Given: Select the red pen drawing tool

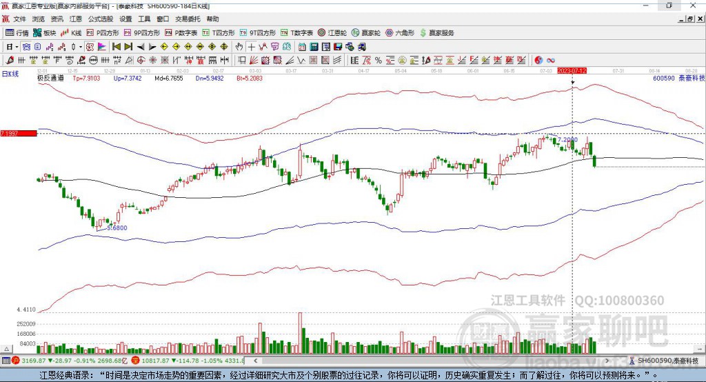Looking at the screenshot, I should point(10,60).
